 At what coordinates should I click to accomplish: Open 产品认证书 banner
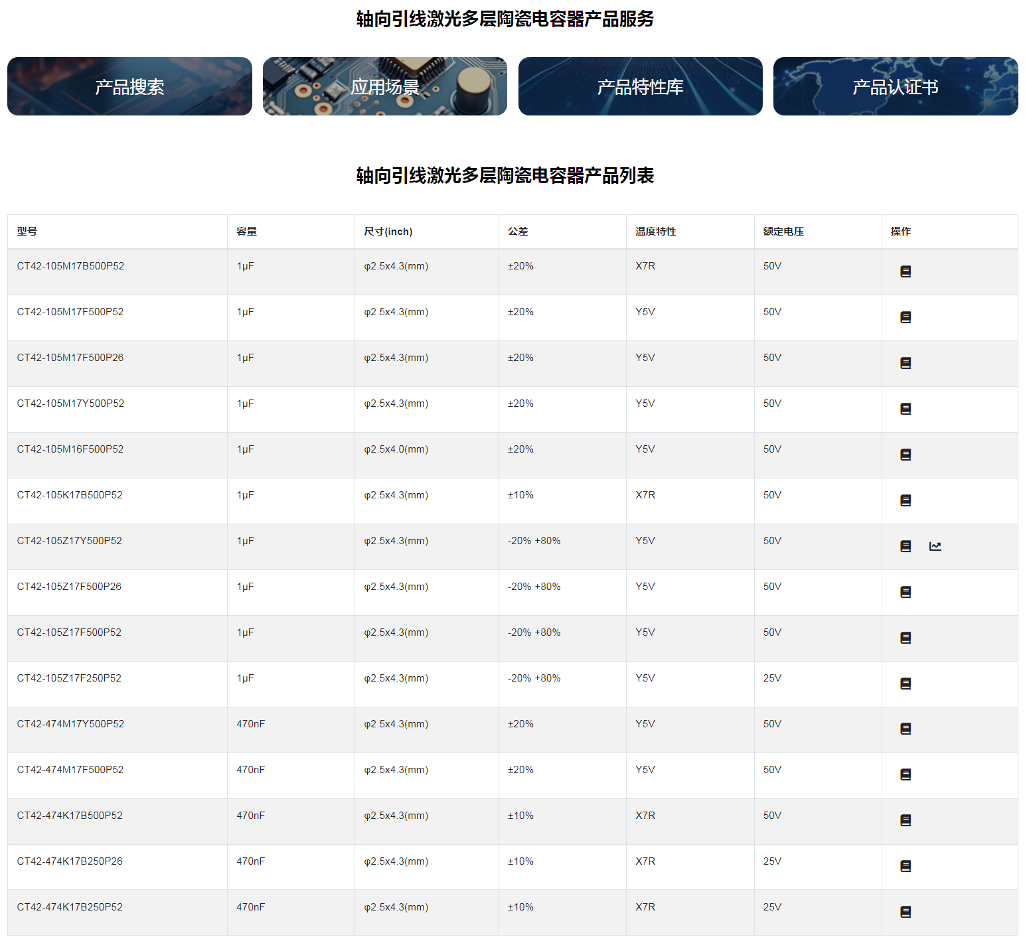pyautogui.click(x=895, y=86)
